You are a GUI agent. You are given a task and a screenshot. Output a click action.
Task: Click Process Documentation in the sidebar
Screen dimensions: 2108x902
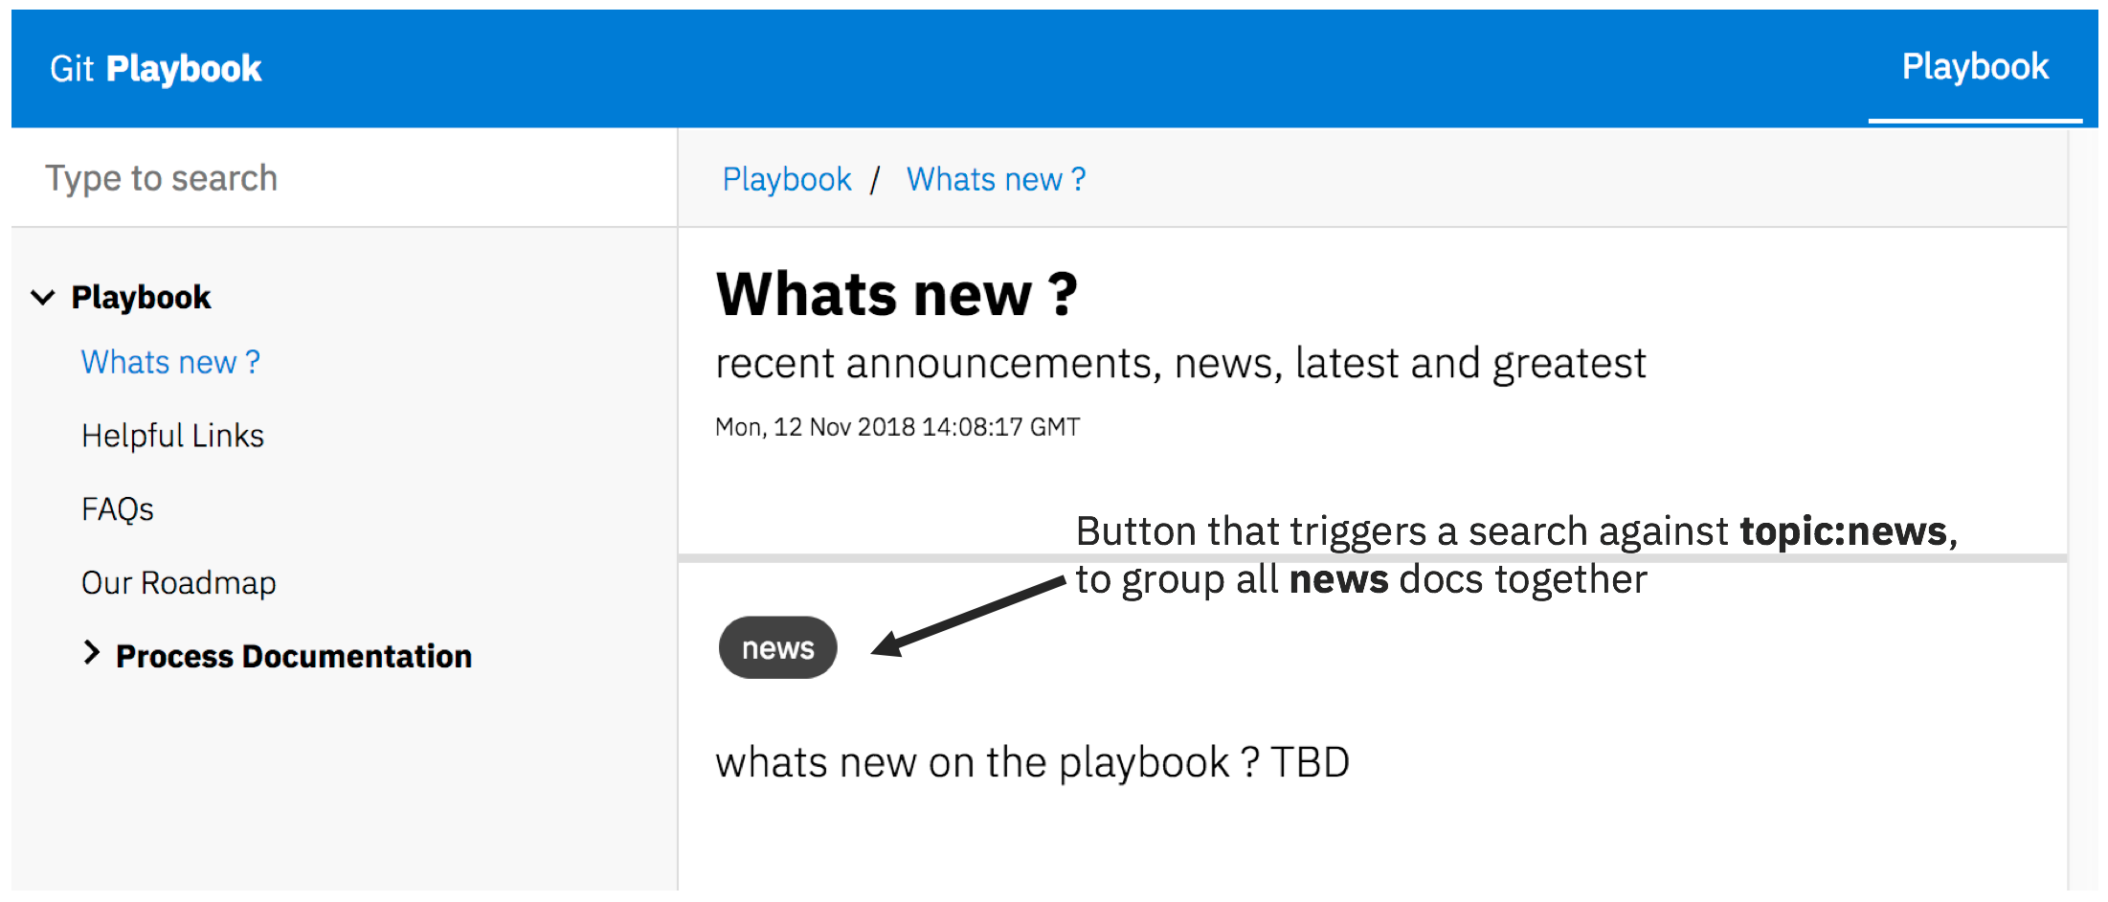(x=293, y=655)
